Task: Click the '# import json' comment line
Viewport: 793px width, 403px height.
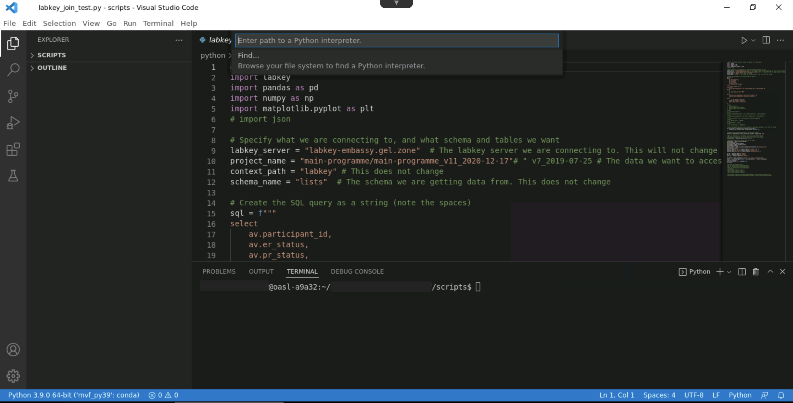Action: [x=260, y=119]
